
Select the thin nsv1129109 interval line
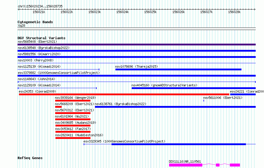(x=57, y=88)
